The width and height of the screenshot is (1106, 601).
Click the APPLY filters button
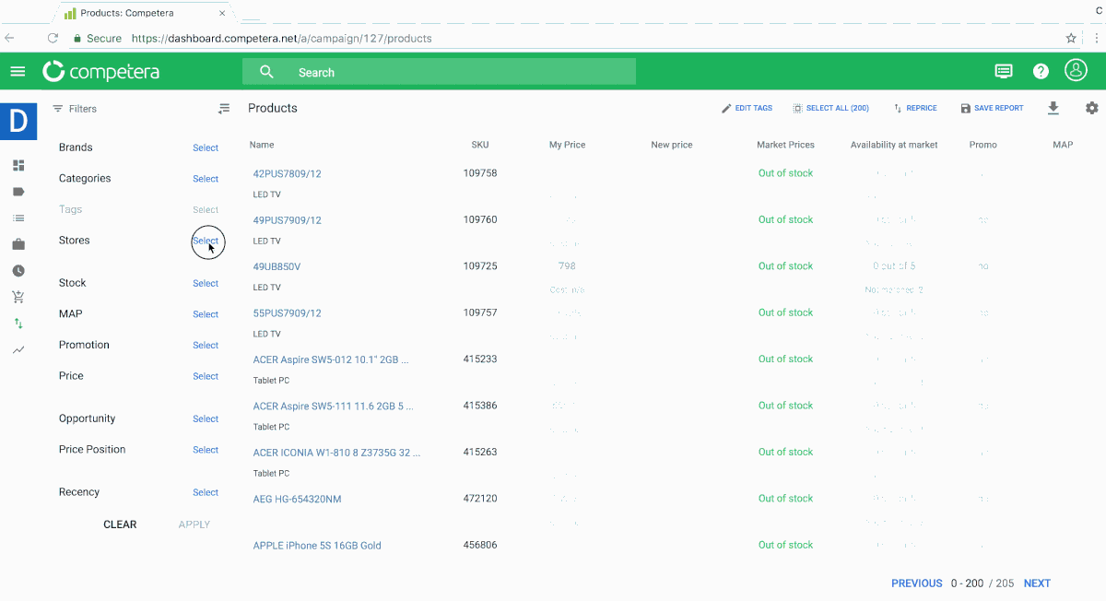click(x=194, y=524)
